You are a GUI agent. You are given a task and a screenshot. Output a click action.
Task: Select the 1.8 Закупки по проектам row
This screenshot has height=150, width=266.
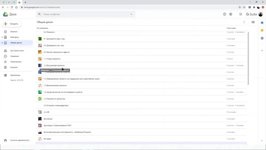[141, 99]
